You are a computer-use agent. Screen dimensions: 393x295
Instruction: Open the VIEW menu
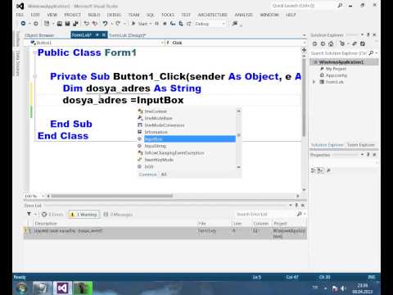(52, 15)
